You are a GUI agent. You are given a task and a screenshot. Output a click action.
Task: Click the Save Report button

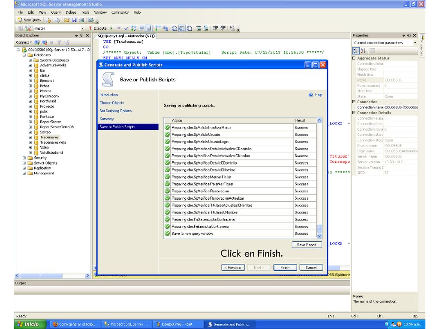(x=307, y=245)
